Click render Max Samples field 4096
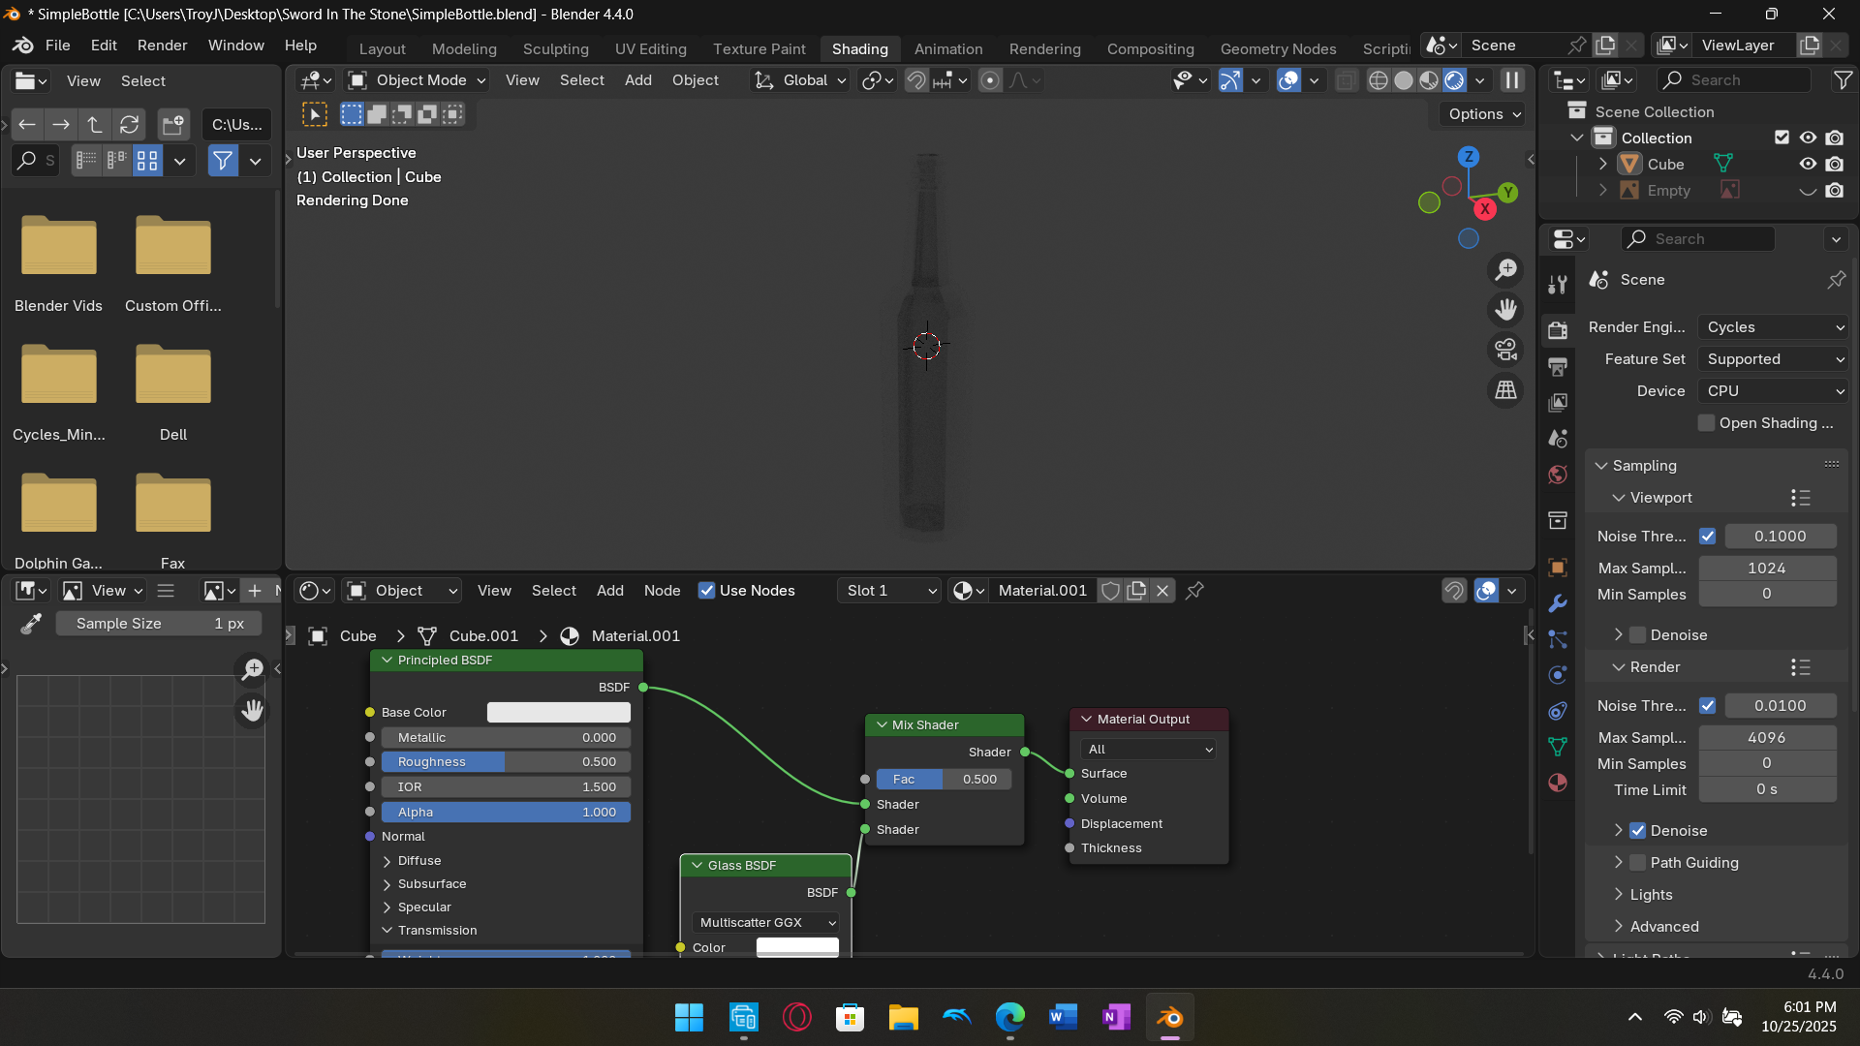 (1767, 738)
